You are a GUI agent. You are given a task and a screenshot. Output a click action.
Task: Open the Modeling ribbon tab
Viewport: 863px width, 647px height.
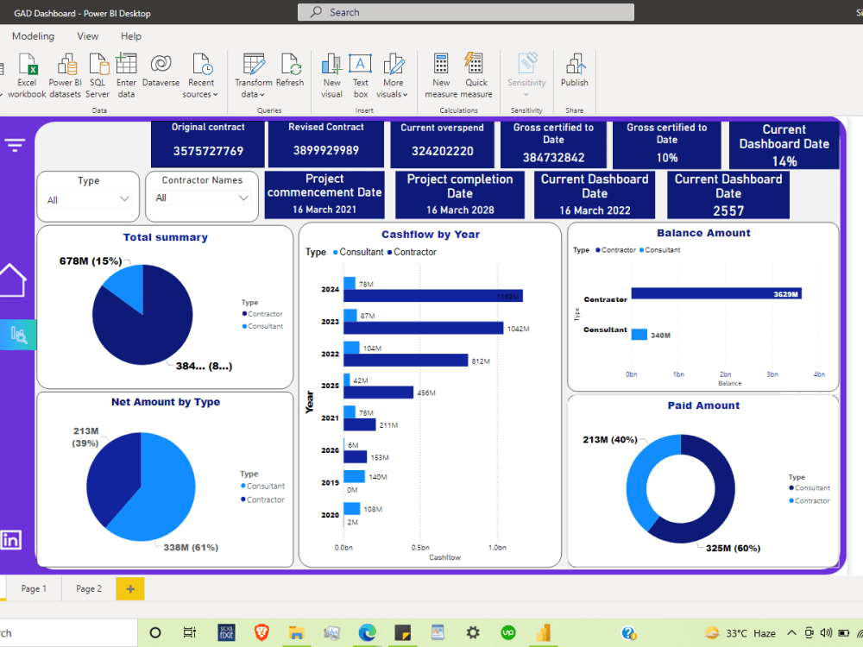click(33, 36)
